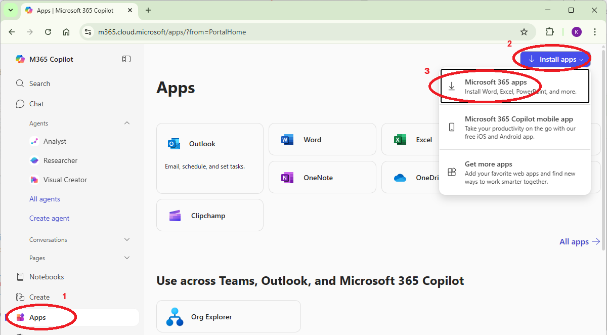Image resolution: width=607 pixels, height=335 pixels.
Task: Open the Outlook app card
Action: [x=210, y=158]
